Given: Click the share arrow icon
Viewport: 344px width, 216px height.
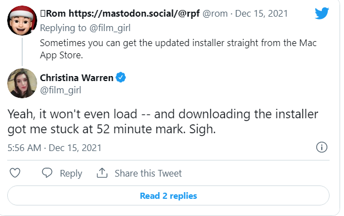Looking at the screenshot, I should (x=102, y=173).
